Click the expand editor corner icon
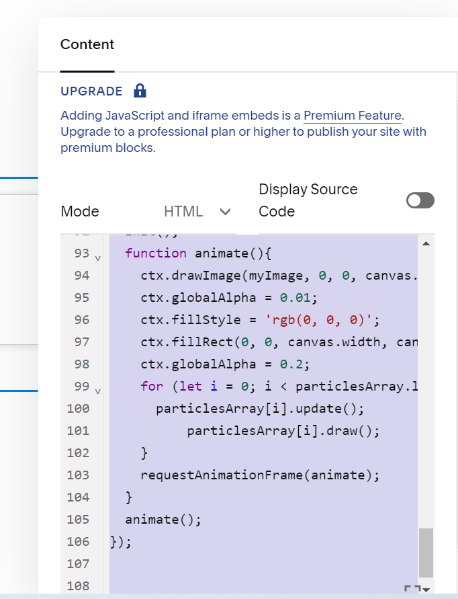This screenshot has width=458, height=599. click(x=412, y=588)
